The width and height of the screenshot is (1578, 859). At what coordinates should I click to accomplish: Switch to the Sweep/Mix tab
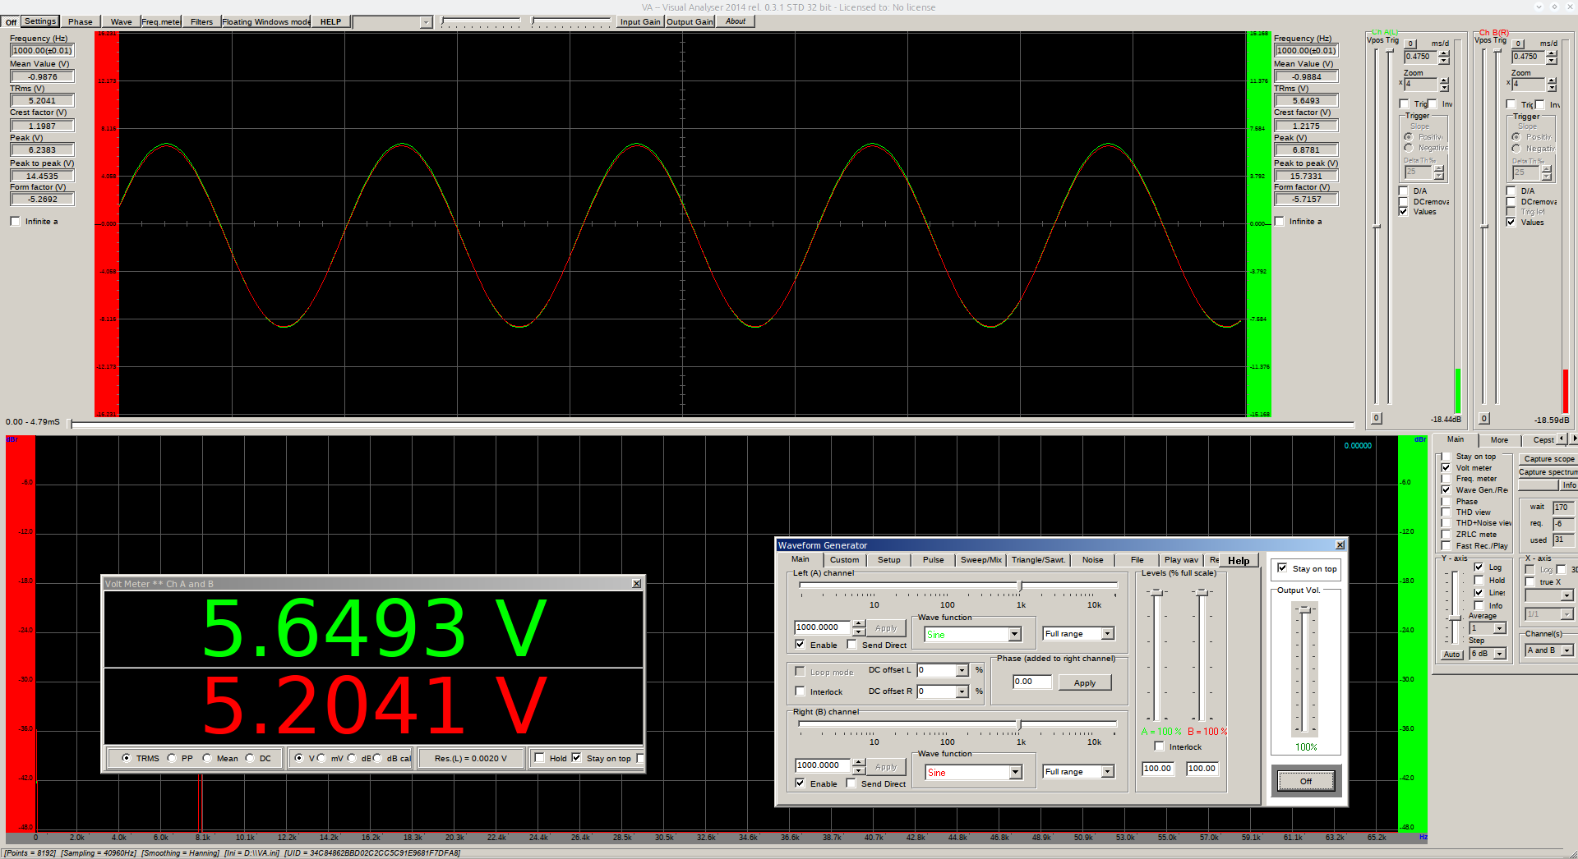pyautogui.click(x=980, y=560)
